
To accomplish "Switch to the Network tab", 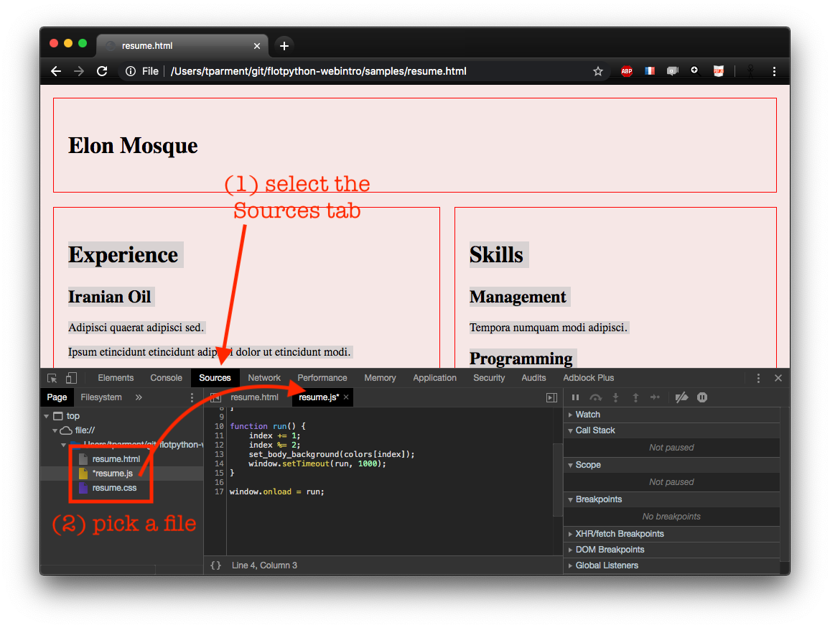I will pyautogui.click(x=264, y=378).
